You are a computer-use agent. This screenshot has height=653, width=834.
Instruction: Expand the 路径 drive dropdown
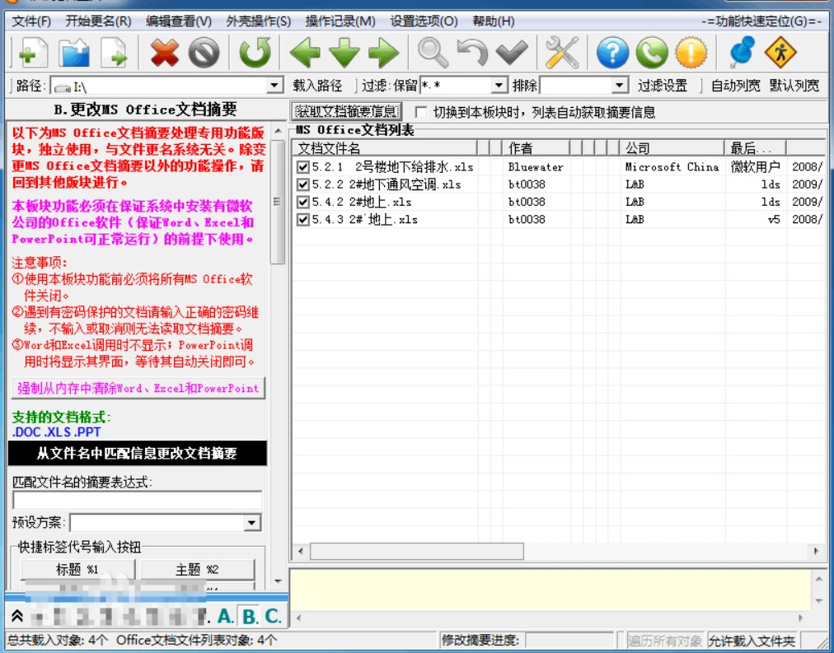[274, 86]
